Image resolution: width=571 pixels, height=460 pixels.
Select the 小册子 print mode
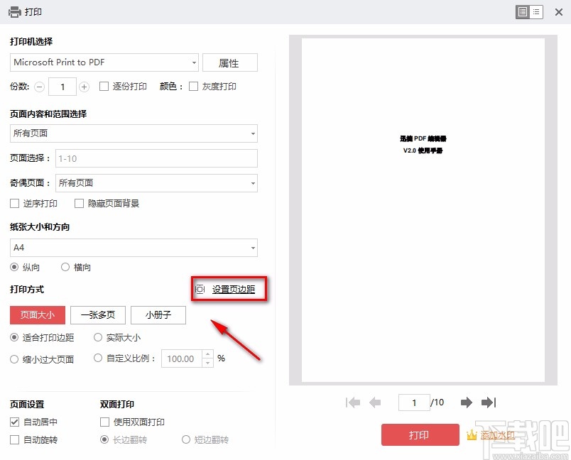click(x=158, y=314)
